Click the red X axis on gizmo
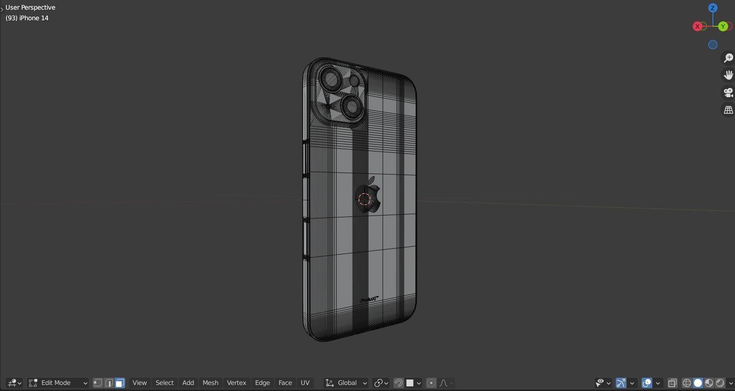The image size is (735, 391). click(697, 27)
